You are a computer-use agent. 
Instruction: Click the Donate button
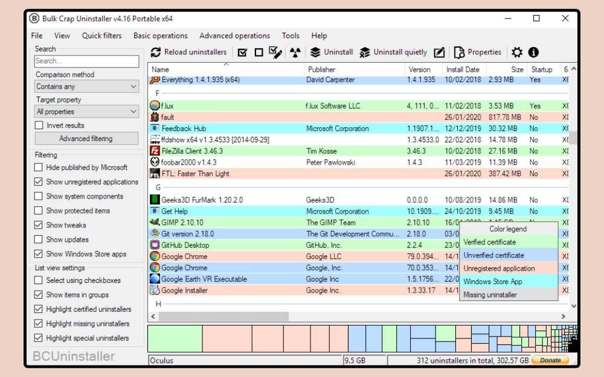tap(550, 361)
